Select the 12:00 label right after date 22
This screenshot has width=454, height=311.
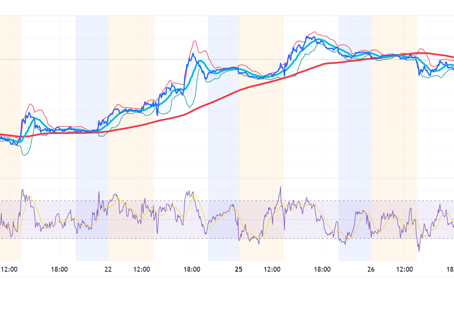(x=141, y=269)
